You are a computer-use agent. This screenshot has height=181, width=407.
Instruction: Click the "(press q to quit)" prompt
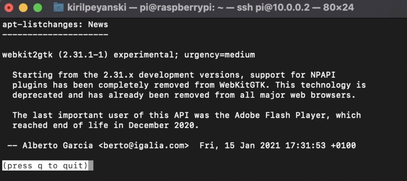pos(45,165)
